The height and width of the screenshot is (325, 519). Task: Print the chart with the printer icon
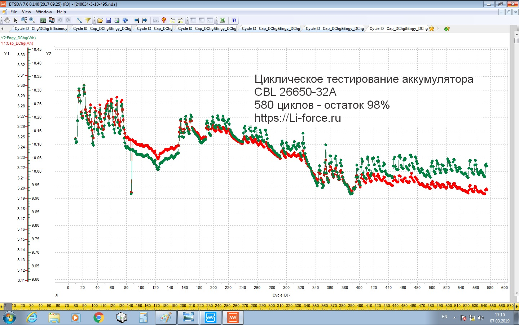click(x=117, y=20)
